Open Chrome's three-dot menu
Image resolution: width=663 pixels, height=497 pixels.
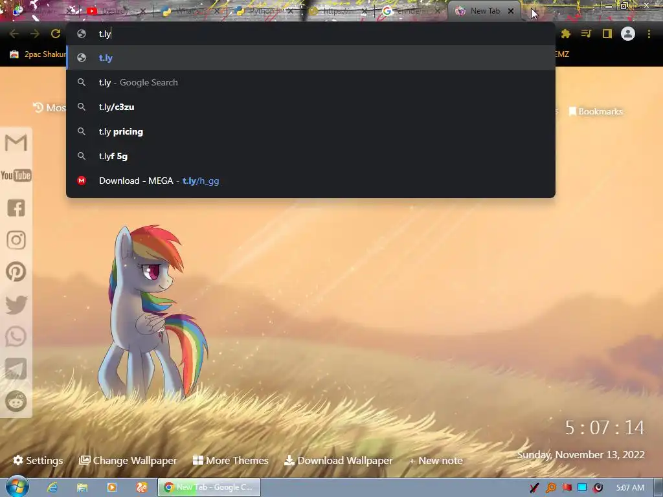(x=649, y=34)
